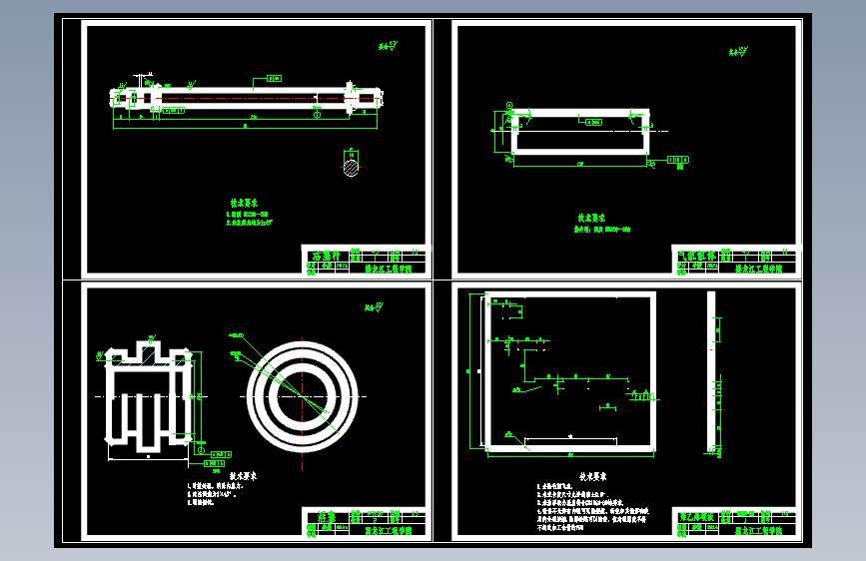Click cylinder body bottom length dimension line

tap(580, 166)
